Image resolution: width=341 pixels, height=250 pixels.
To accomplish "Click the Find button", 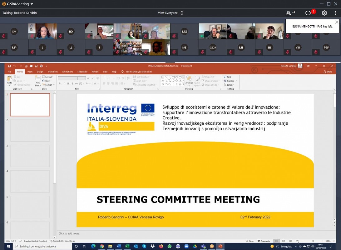I will [227, 77].
